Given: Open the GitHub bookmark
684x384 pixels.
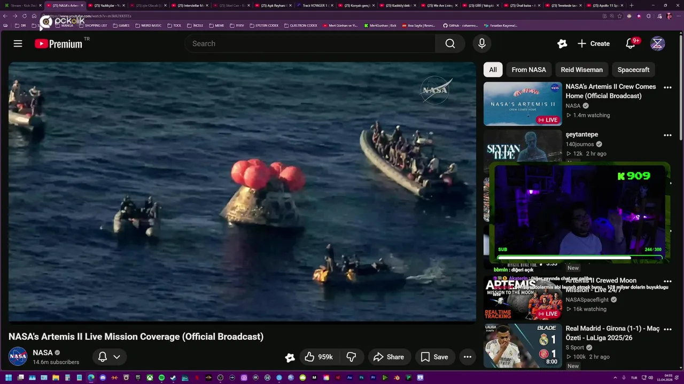Looking at the screenshot, I should (460, 26).
